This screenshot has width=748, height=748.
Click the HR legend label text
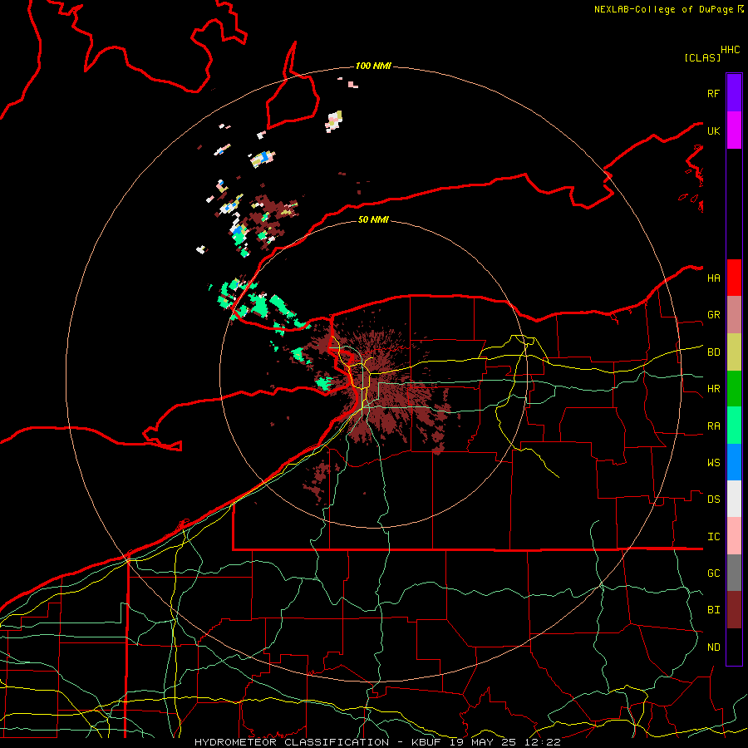[x=713, y=389]
